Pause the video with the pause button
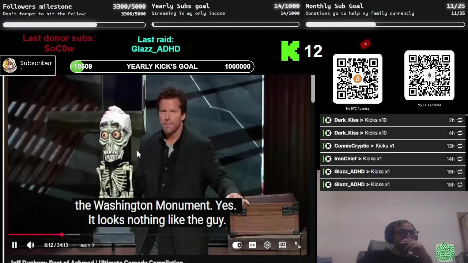 (15, 245)
